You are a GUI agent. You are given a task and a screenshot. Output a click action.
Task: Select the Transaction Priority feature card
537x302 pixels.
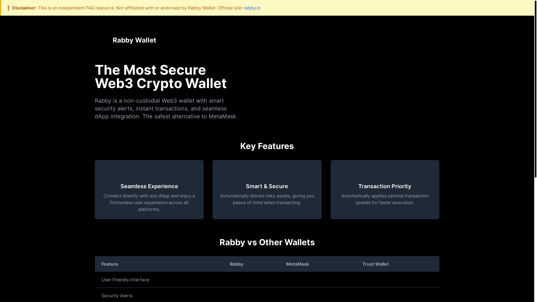(x=385, y=190)
